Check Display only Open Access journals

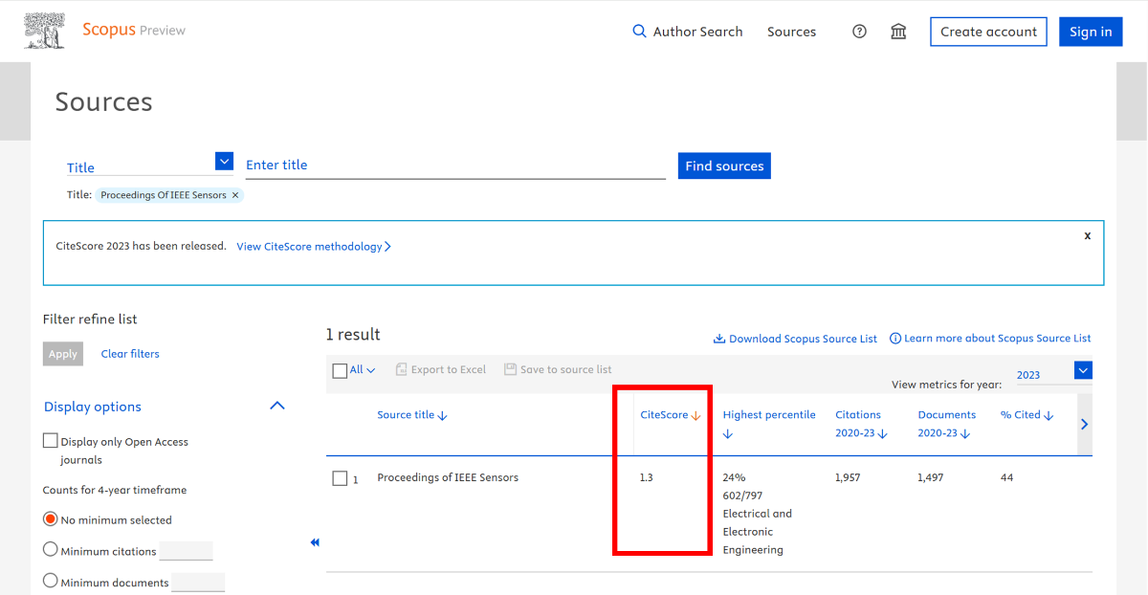[51, 441]
